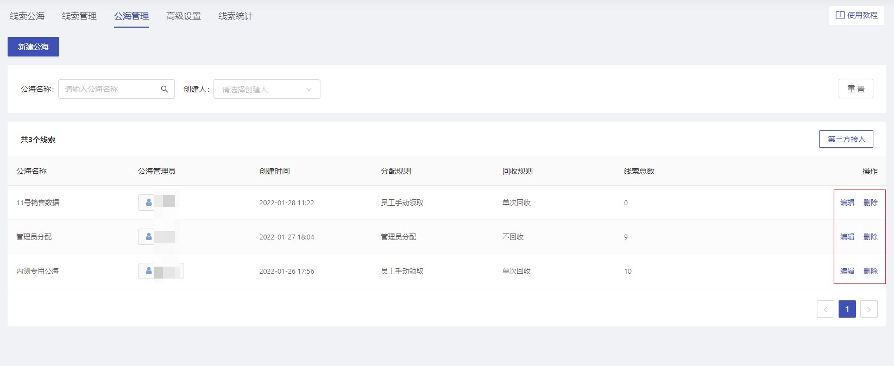Click the 新建公海 button
894x366 pixels.
[33, 47]
